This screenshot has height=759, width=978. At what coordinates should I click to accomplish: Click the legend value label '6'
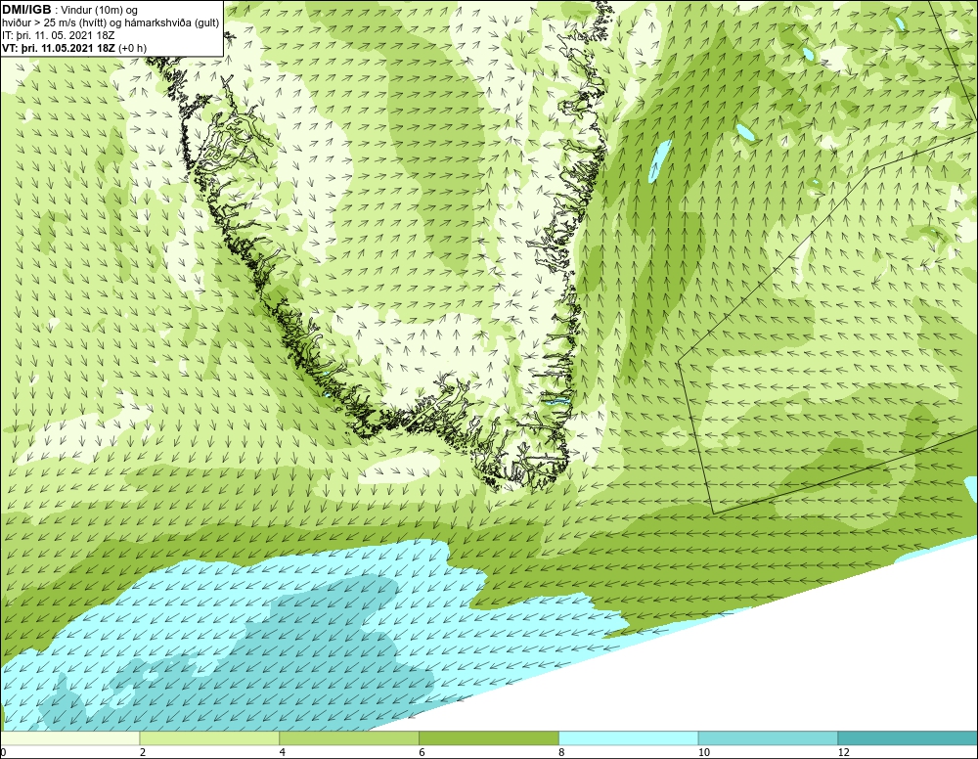tap(422, 753)
